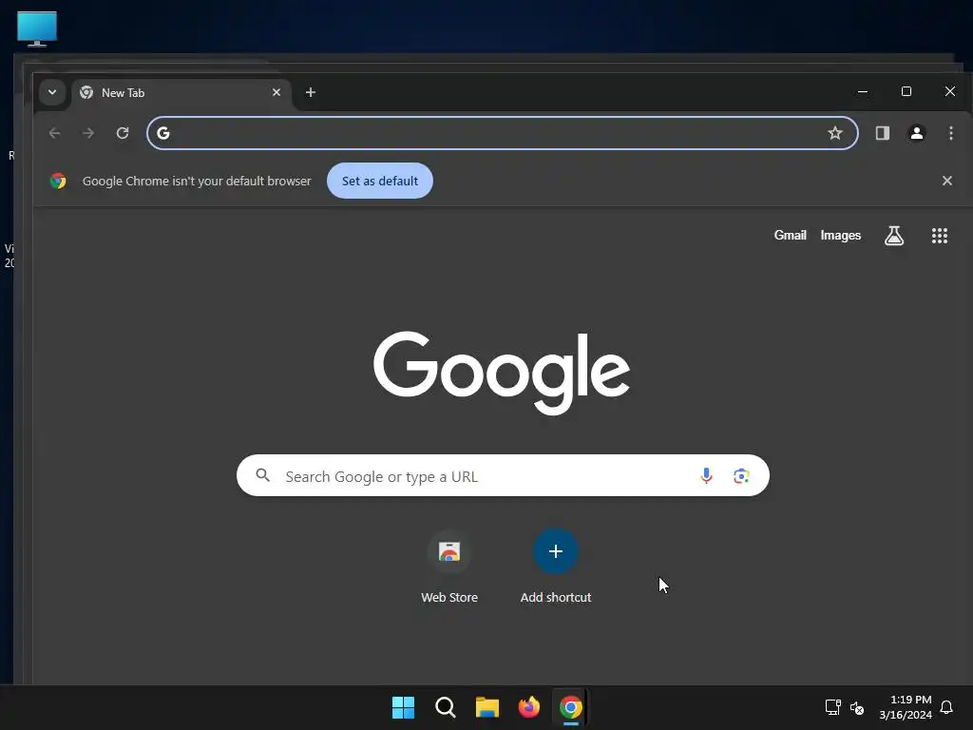The width and height of the screenshot is (973, 730).
Task: Open Search Labs flask icon
Action: pyautogui.click(x=893, y=236)
